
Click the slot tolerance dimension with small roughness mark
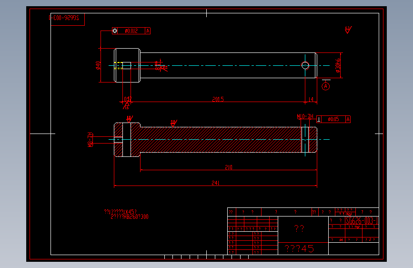161,66
